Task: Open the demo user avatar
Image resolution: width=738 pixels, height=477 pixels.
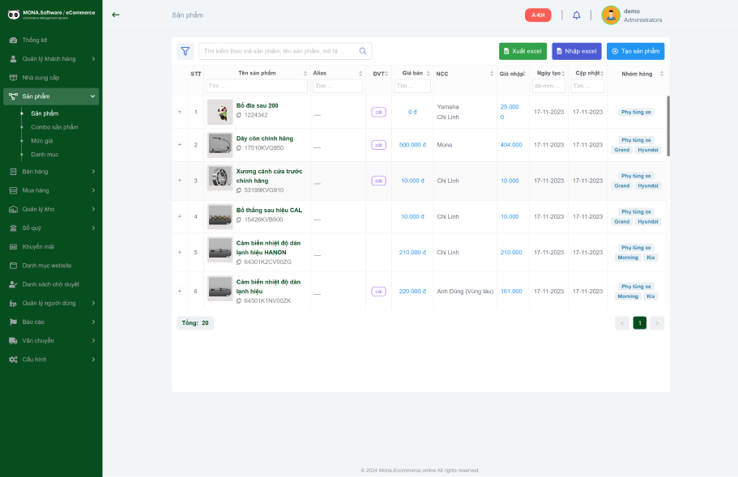Action: tap(611, 15)
